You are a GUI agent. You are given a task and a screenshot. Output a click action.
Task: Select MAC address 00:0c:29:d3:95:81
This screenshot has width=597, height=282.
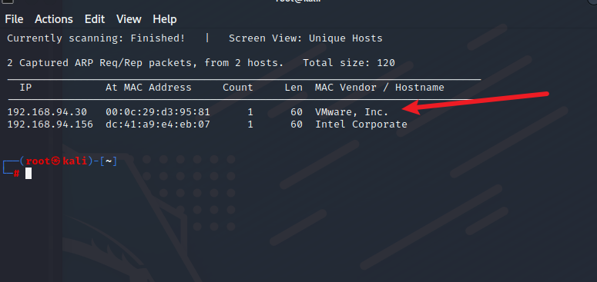click(x=158, y=112)
